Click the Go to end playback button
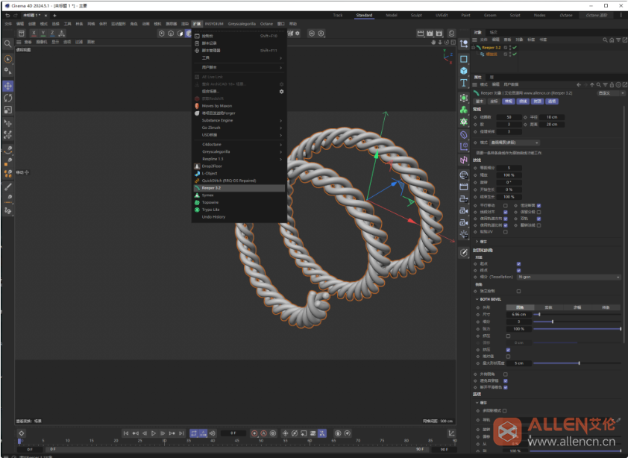Screen dimensions: 628x458 181,433
